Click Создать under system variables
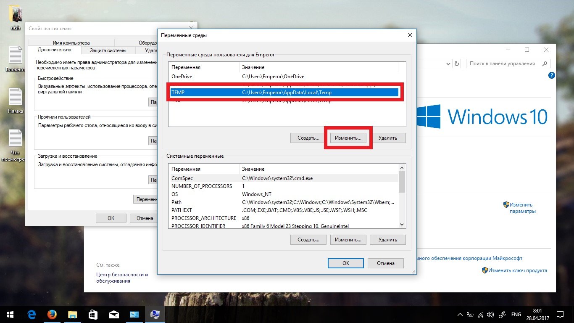Image resolution: width=574 pixels, height=323 pixels. pos(308,240)
